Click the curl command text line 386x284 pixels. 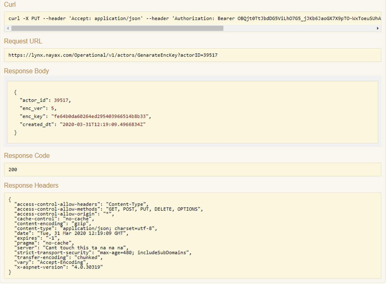coord(195,18)
